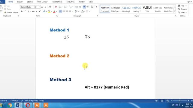Select Align Right
Viewport: 193px width, 108px height.
(x=67, y=11)
